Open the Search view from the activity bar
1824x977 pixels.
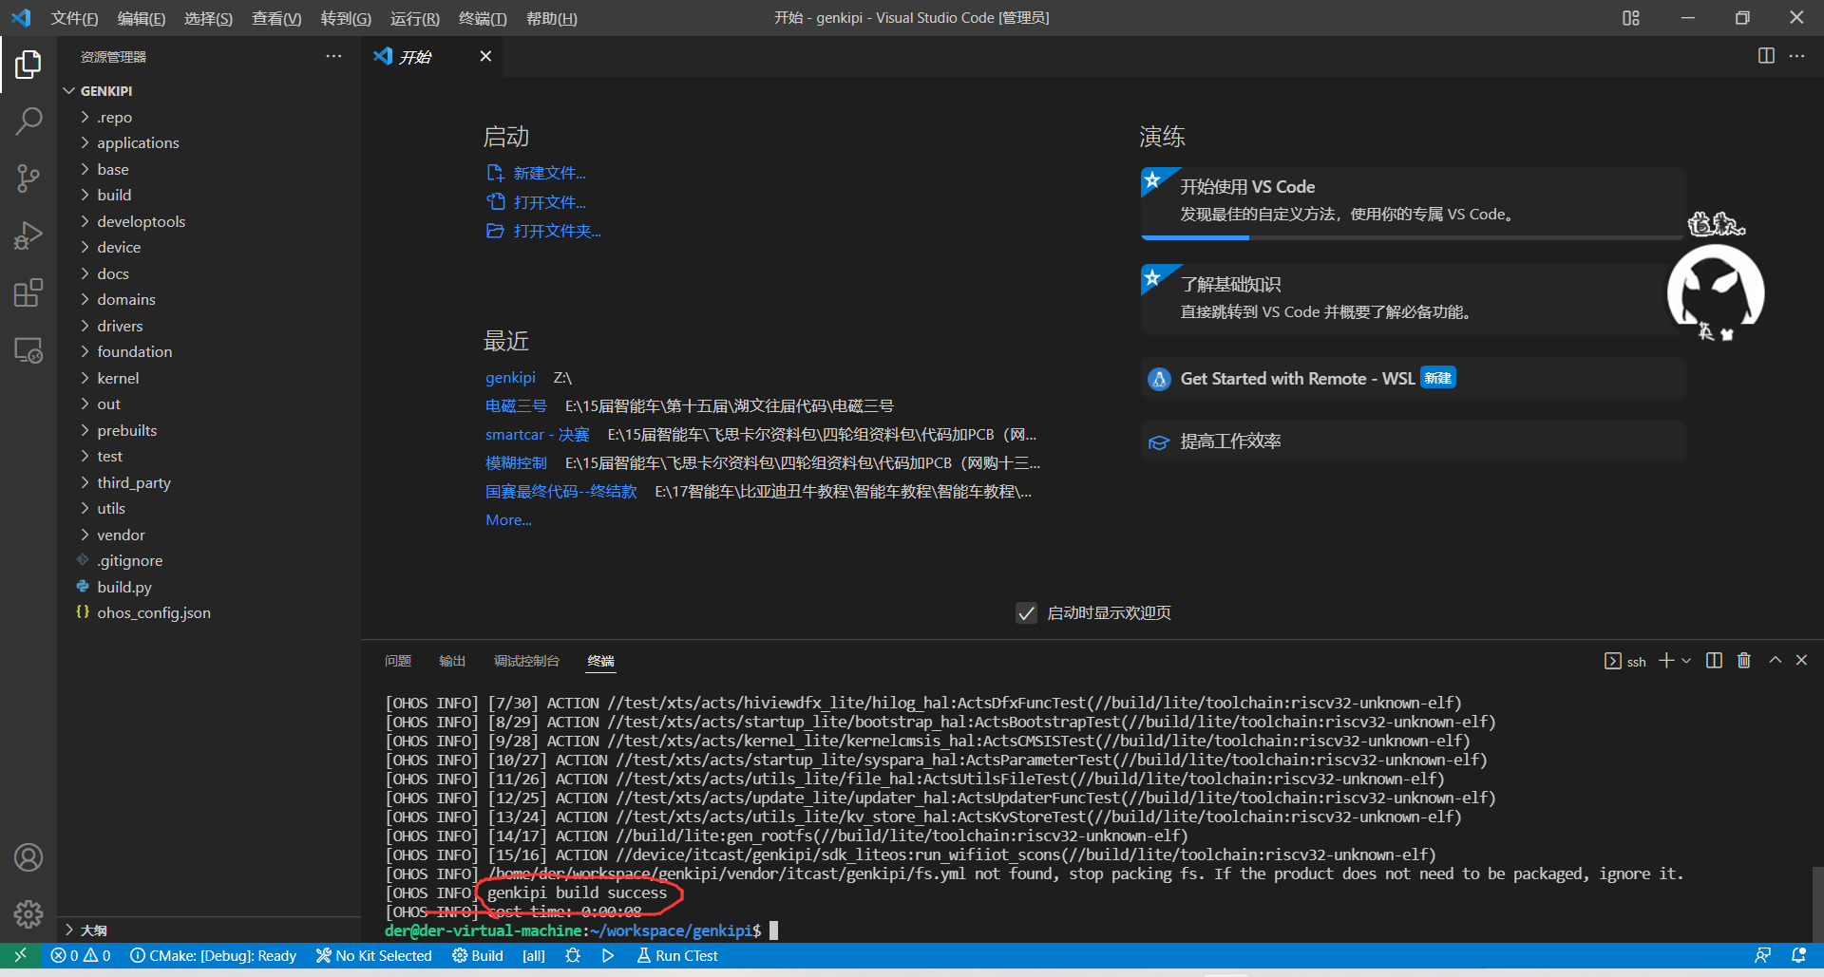pyautogui.click(x=28, y=122)
